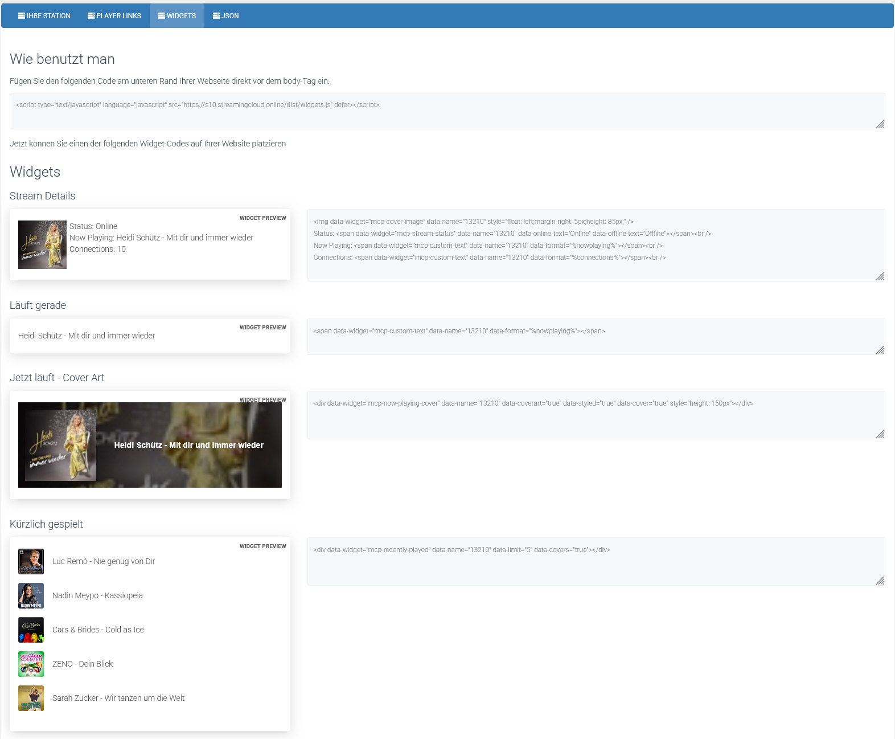Click the ZENO Schlager Sommer cover
The height and width of the screenshot is (739, 895).
pyautogui.click(x=31, y=664)
